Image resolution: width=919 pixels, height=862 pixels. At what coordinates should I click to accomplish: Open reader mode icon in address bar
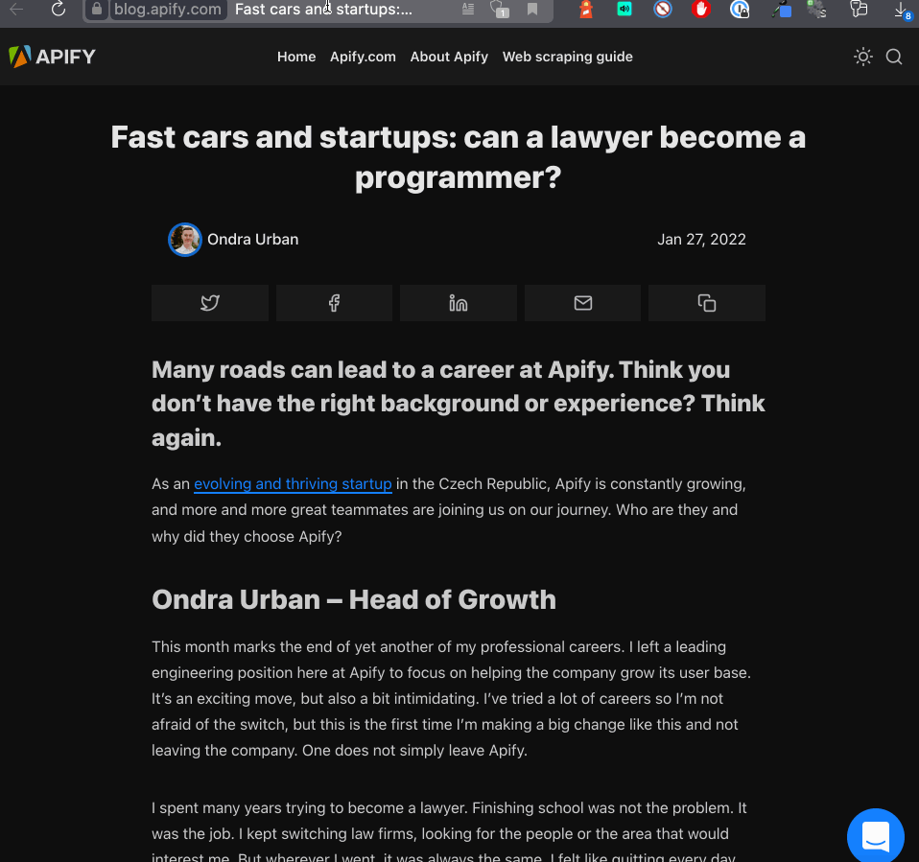point(468,10)
